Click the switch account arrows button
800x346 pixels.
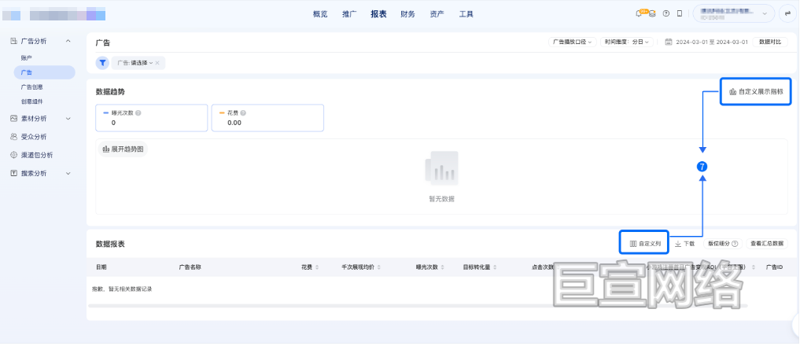click(787, 14)
